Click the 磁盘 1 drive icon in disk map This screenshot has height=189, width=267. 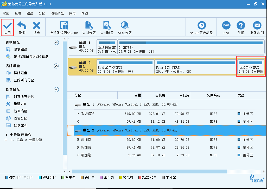73,47
